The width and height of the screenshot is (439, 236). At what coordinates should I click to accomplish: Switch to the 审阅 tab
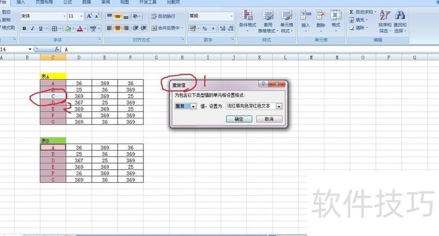coord(105,2)
